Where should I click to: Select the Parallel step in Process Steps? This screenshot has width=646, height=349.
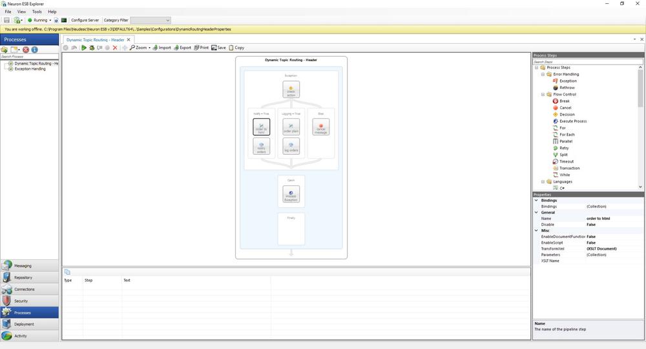coord(566,141)
